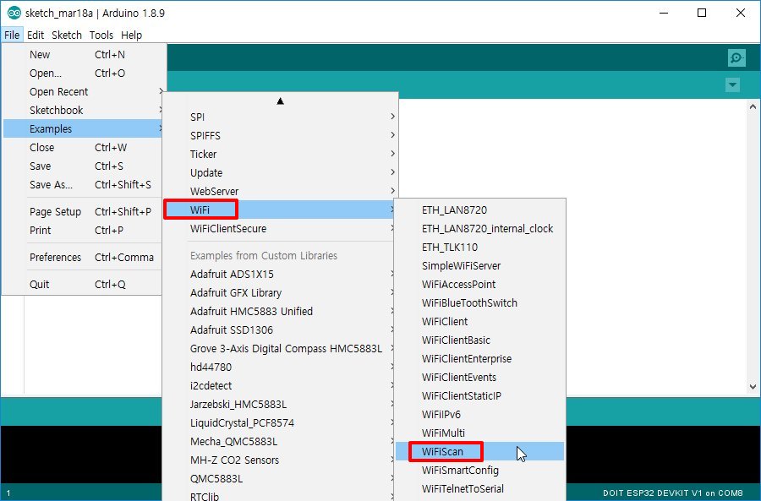
Task: Click editor scrollbar down arrow
Action: 753,387
